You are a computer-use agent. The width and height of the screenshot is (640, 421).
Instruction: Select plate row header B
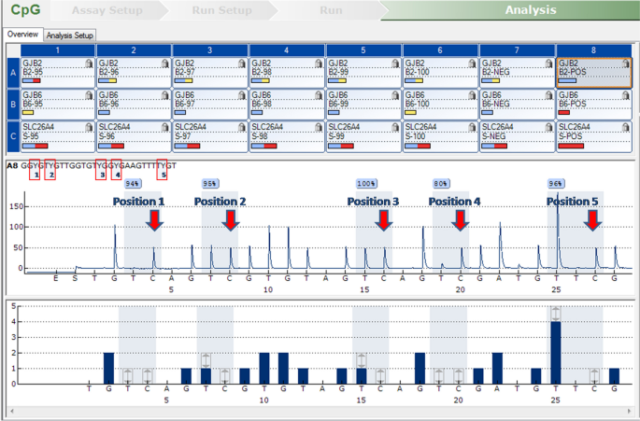point(13,105)
